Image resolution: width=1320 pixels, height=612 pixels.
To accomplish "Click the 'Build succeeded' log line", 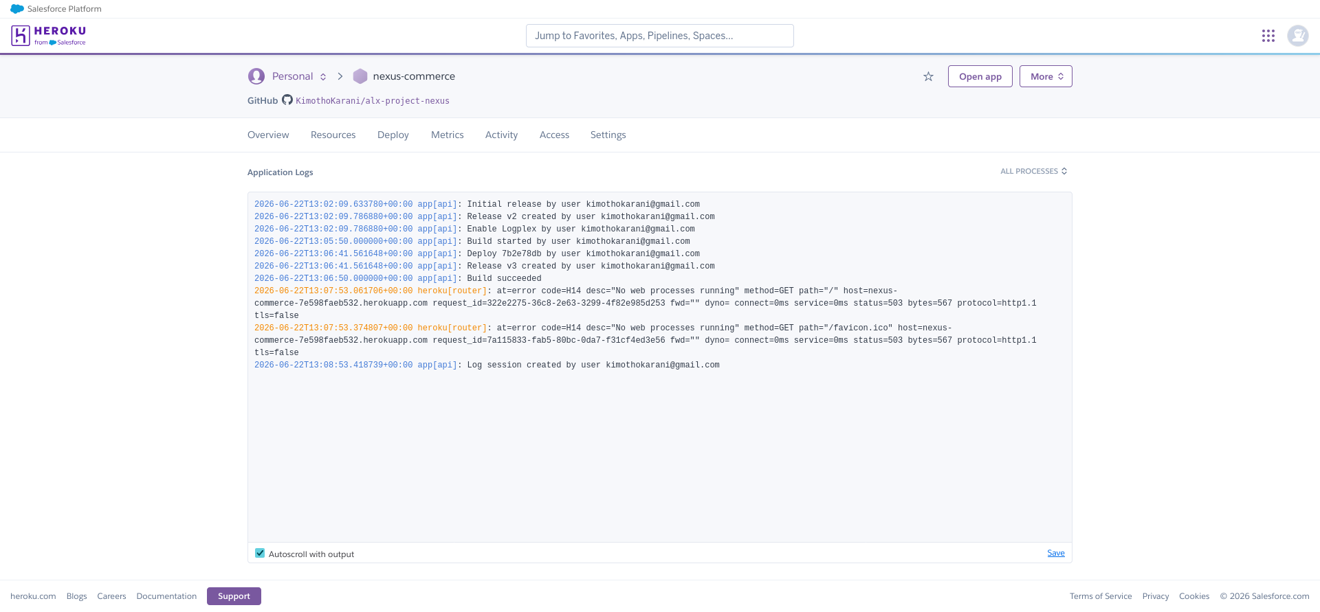I will (x=398, y=278).
